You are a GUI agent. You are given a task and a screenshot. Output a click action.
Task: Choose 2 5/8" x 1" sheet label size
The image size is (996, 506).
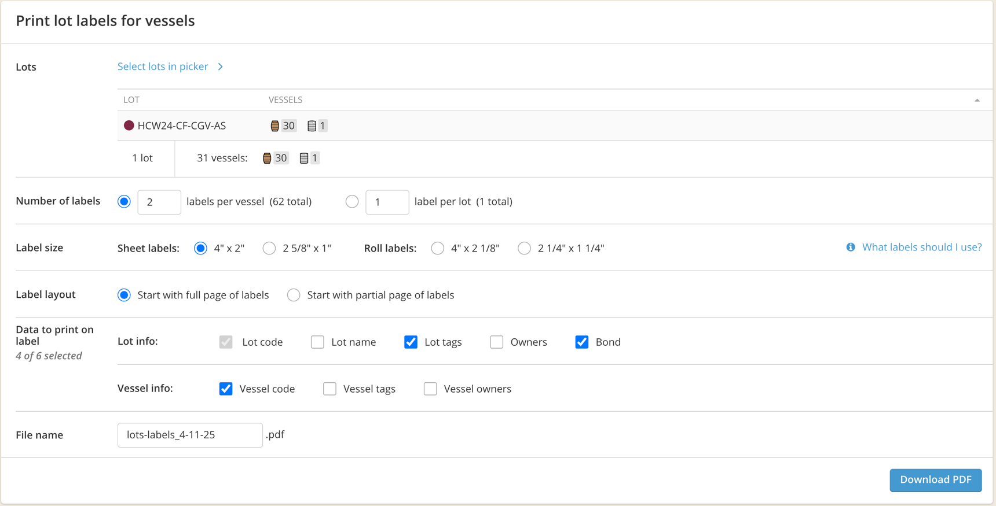(269, 249)
